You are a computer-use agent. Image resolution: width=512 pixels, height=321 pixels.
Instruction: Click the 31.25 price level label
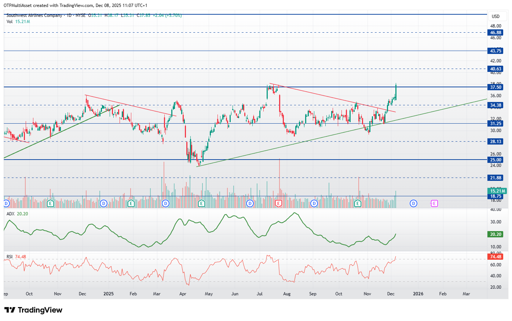pos(495,124)
